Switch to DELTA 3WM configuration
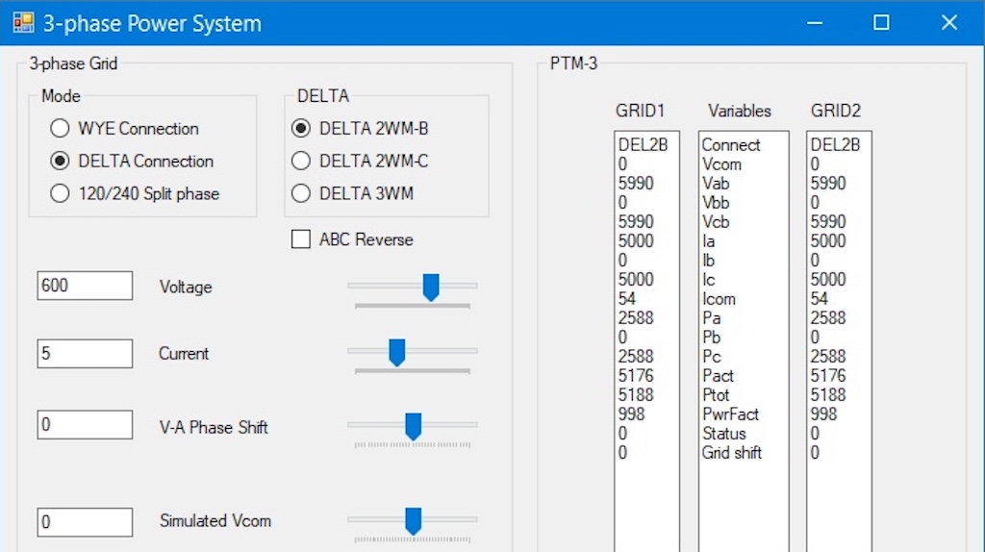The height and width of the screenshot is (552, 985). [301, 194]
